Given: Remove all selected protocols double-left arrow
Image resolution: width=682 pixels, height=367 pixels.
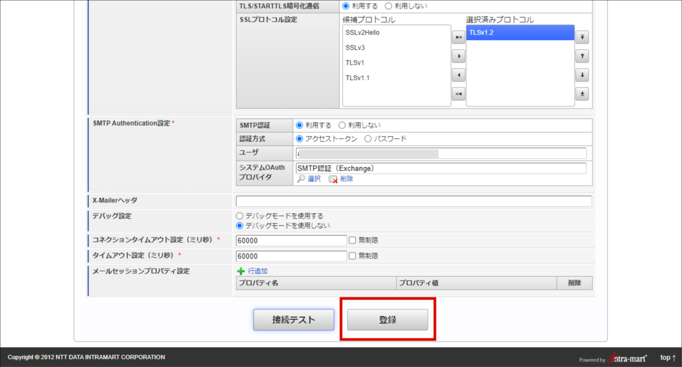Looking at the screenshot, I should click(x=458, y=94).
